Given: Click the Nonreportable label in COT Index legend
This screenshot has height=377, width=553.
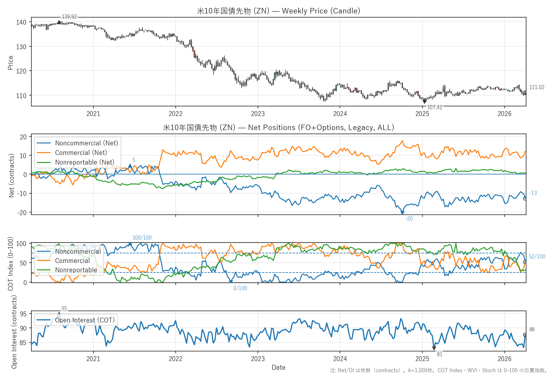Looking at the screenshot, I should tap(76, 270).
